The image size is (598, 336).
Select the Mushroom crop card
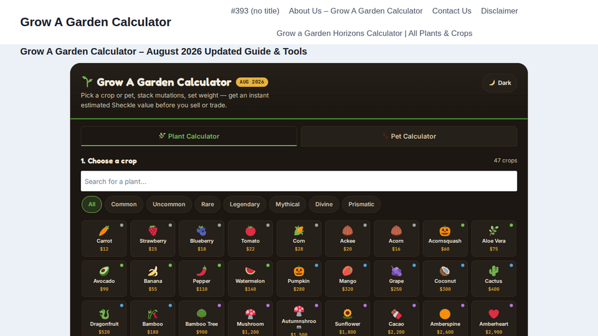(250, 319)
